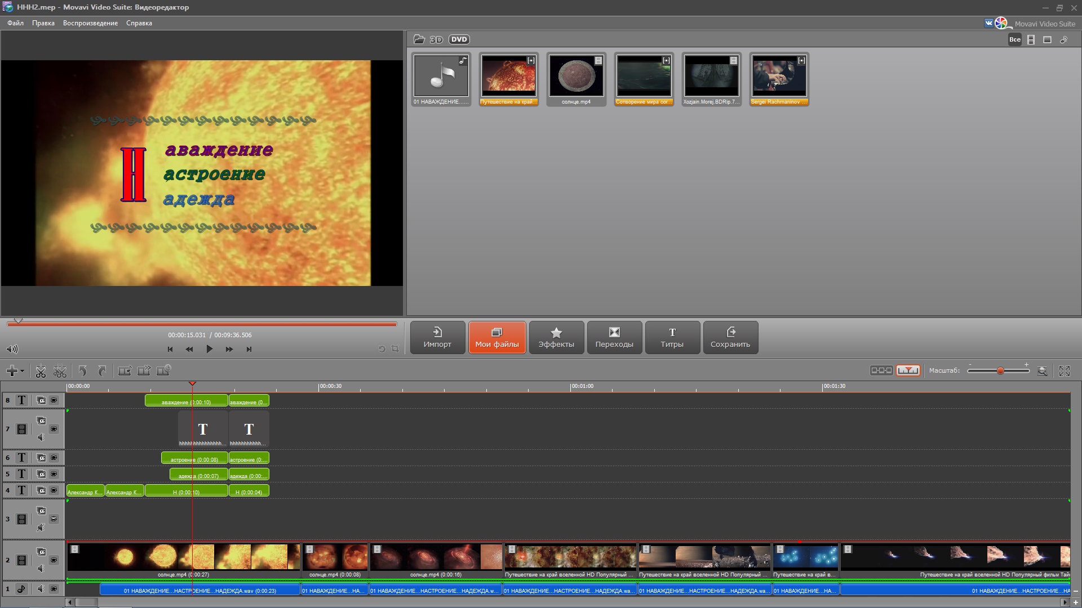
Task: Click the Сохранить button
Action: [730, 337]
